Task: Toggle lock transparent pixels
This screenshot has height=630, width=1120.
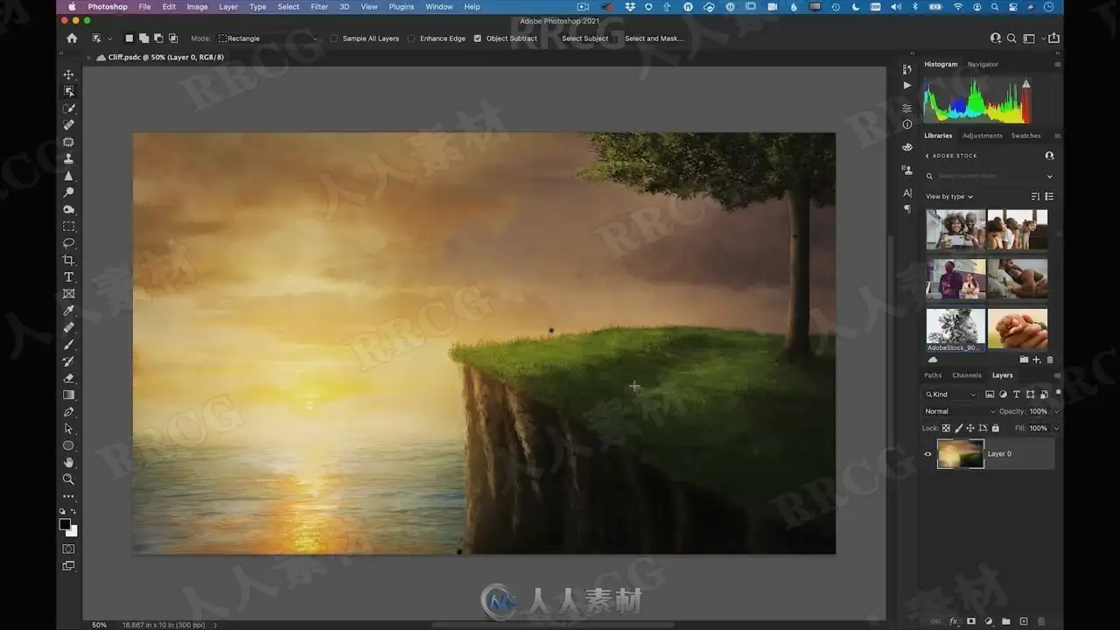Action: point(946,429)
